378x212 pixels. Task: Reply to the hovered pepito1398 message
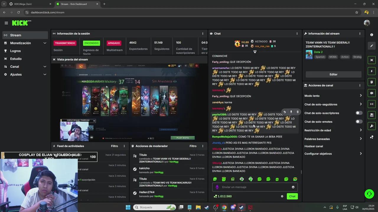point(284,112)
